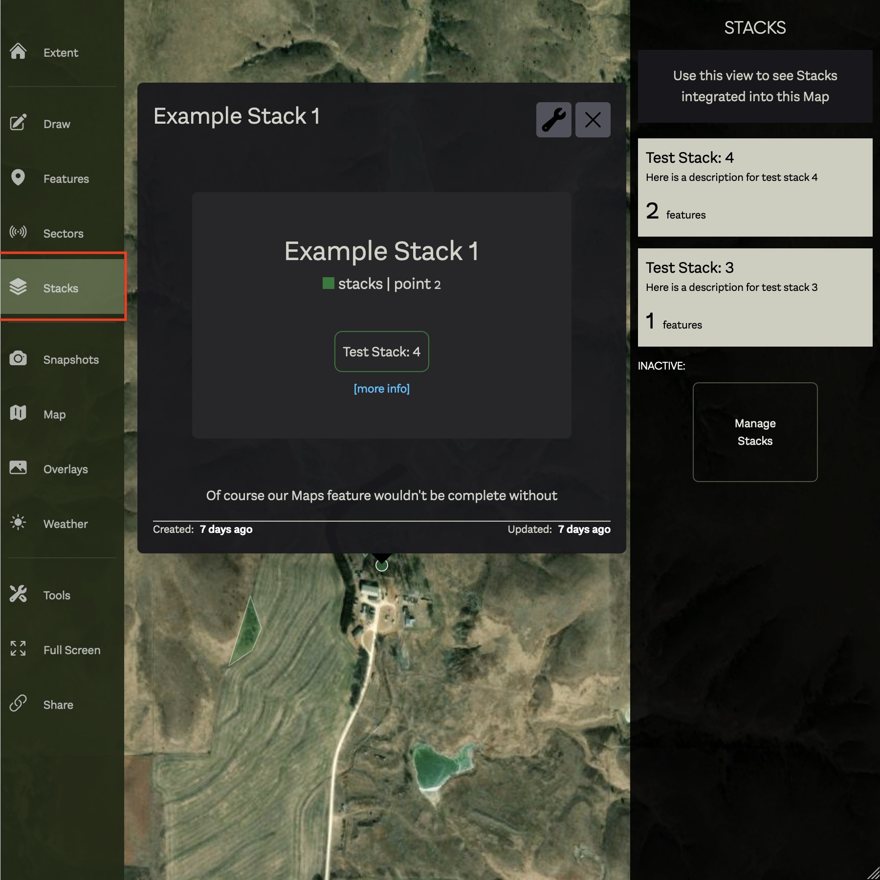Select the map marker below the popup
The image size is (880, 880).
[382, 566]
